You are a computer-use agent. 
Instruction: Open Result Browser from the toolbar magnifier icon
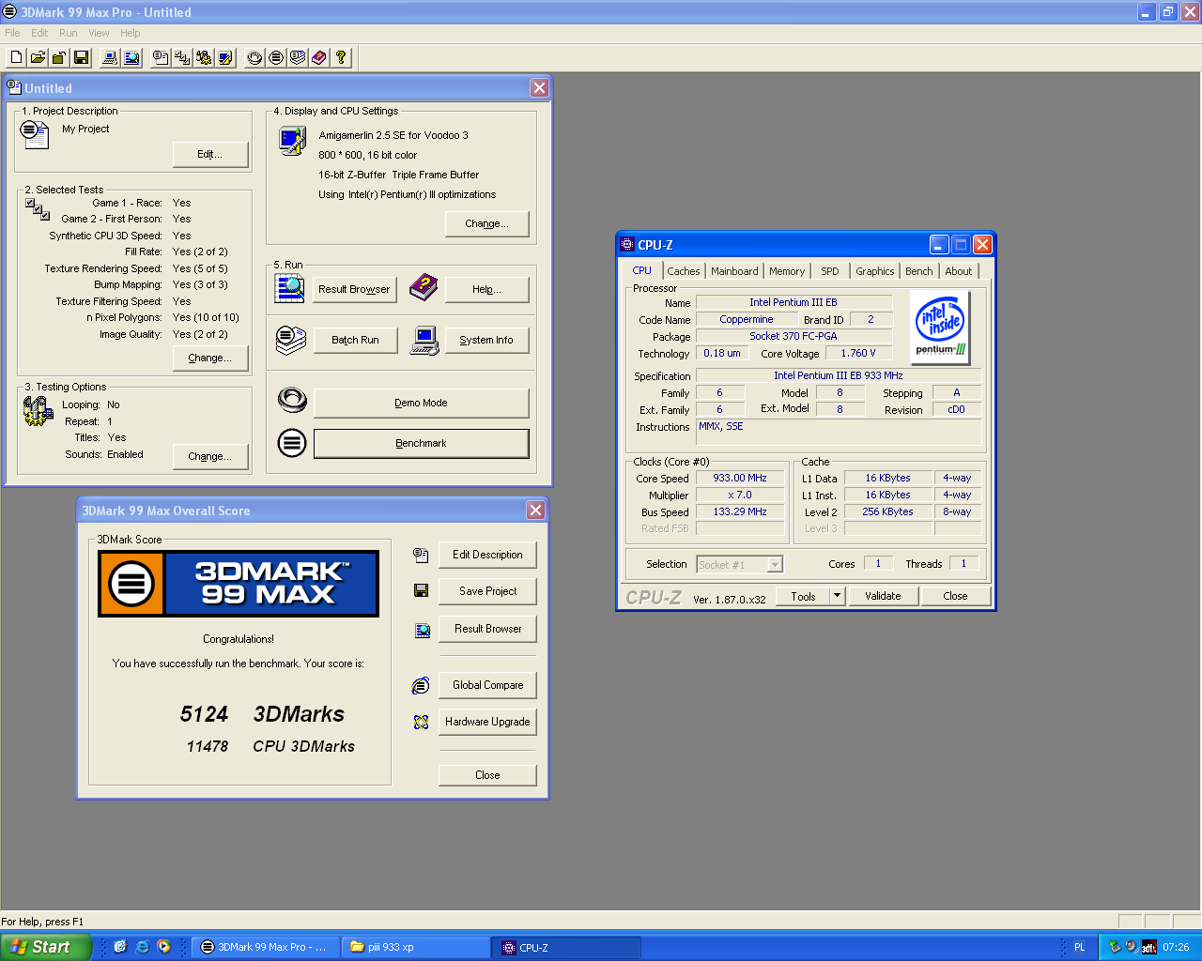[x=132, y=57]
